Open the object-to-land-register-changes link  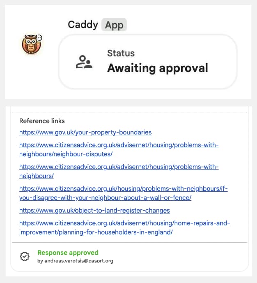pyautogui.click(x=94, y=211)
